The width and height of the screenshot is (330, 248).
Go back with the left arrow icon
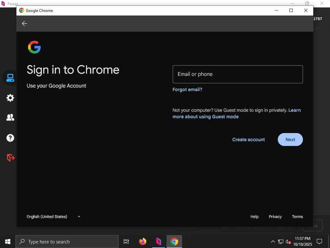tap(24, 23)
